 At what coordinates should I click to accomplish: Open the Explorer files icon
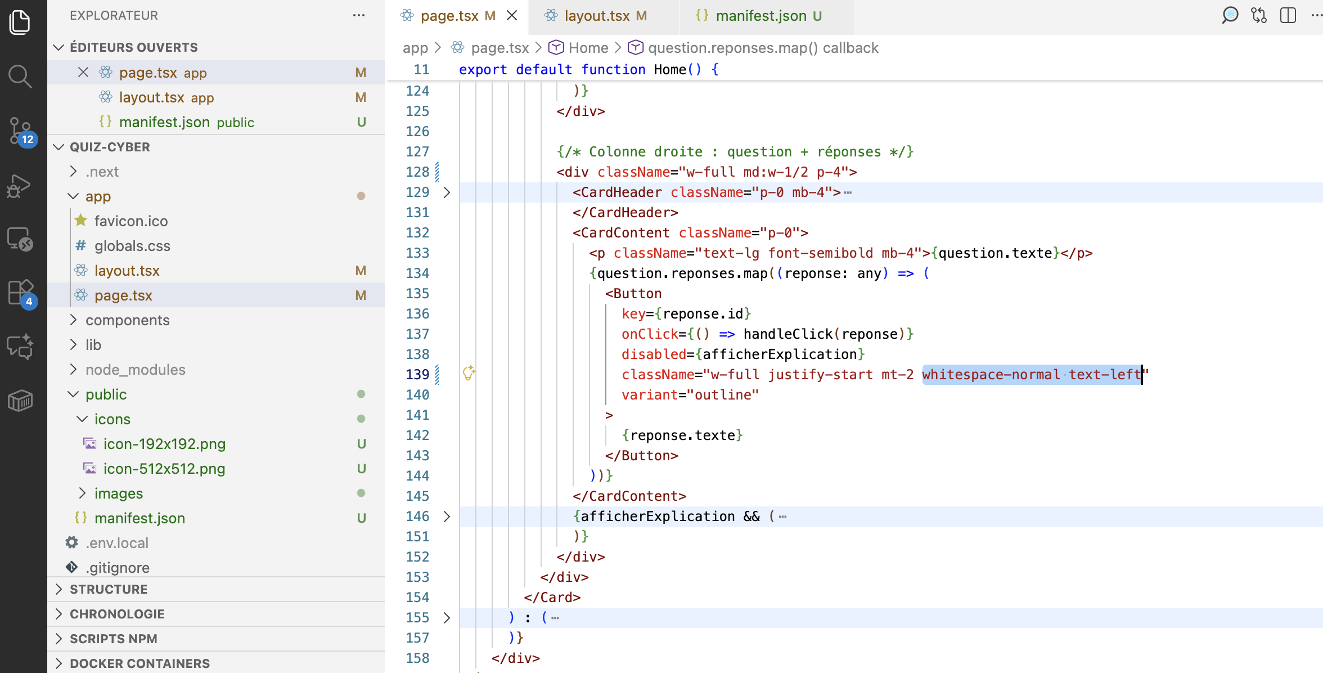pos(20,23)
